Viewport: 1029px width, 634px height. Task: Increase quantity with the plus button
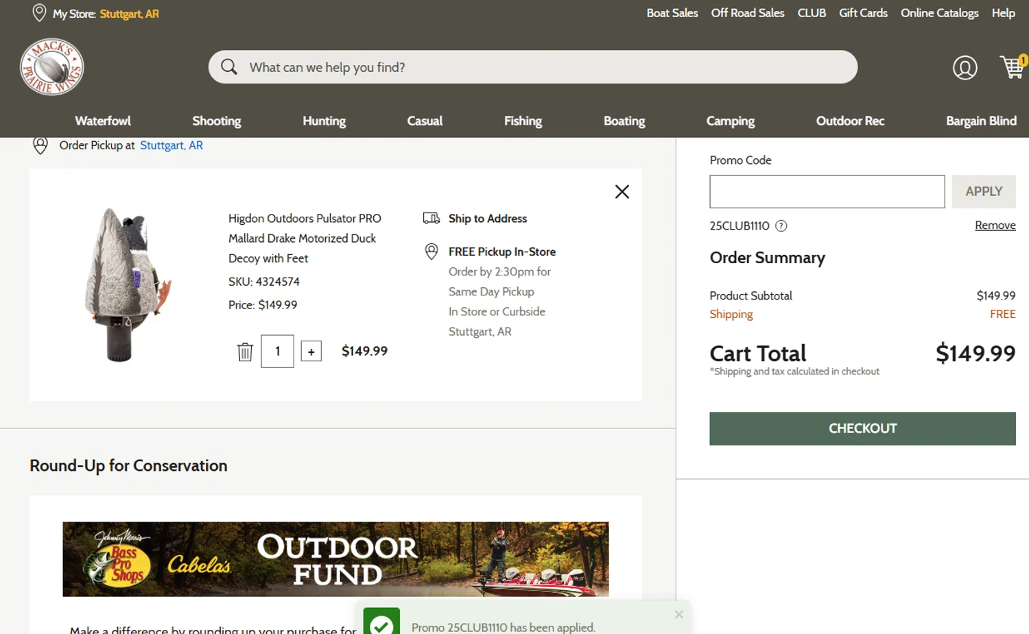pos(311,352)
